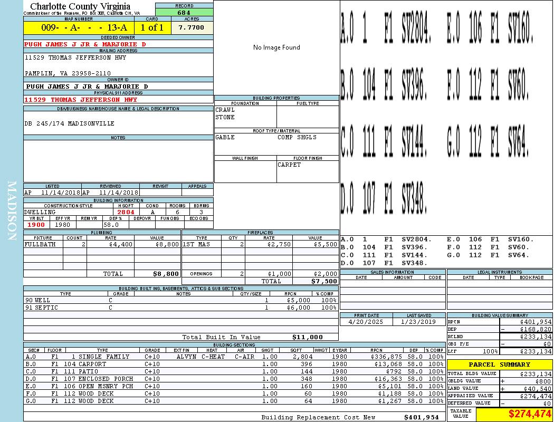The height and width of the screenshot is (422, 554).
Task: Click exterior finish ALVYN
Action: click(x=186, y=357)
